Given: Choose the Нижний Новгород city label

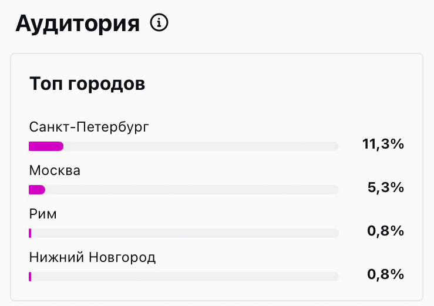Looking at the screenshot, I should coord(92,257).
